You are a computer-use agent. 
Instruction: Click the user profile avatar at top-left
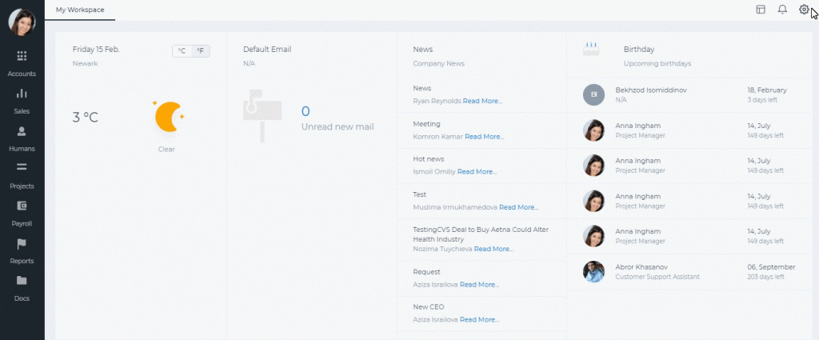[x=22, y=22]
